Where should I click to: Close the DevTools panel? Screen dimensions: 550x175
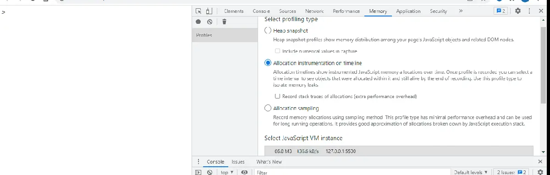tap(541, 11)
